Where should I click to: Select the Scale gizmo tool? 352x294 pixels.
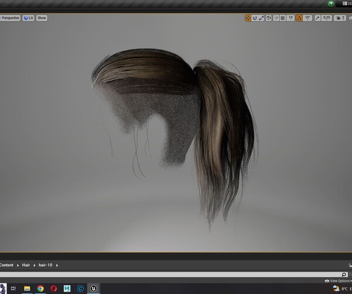(261, 18)
